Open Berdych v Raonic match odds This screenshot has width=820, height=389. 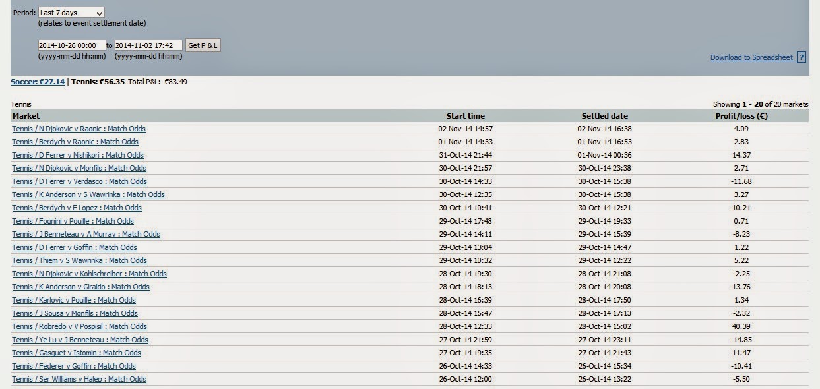pos(75,142)
